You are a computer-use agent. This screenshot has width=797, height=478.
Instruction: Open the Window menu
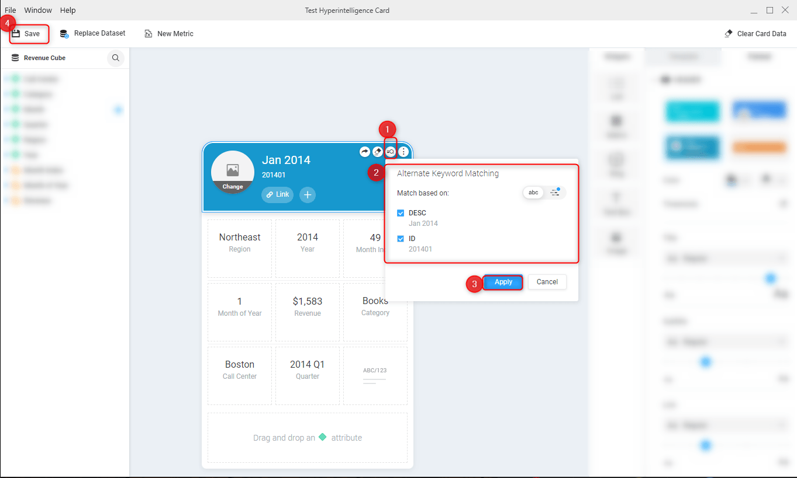38,10
